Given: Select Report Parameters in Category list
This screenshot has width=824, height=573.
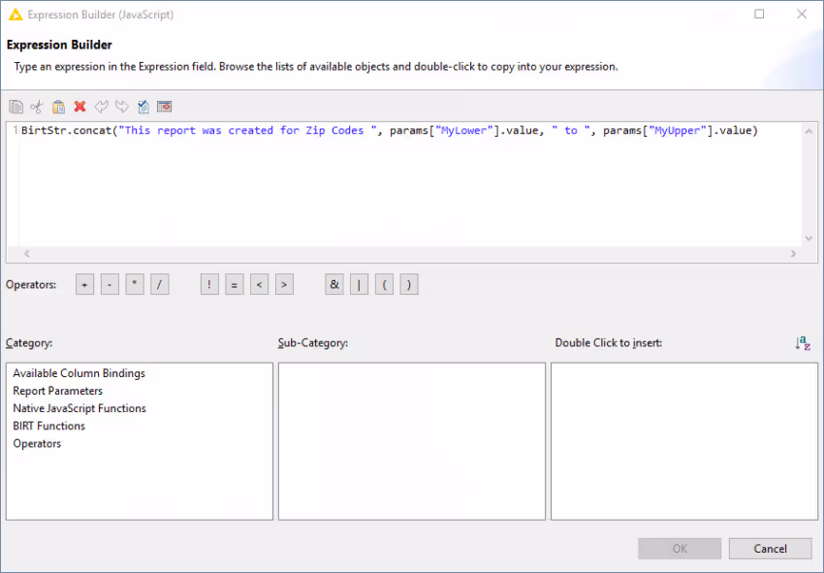Looking at the screenshot, I should [x=57, y=391].
